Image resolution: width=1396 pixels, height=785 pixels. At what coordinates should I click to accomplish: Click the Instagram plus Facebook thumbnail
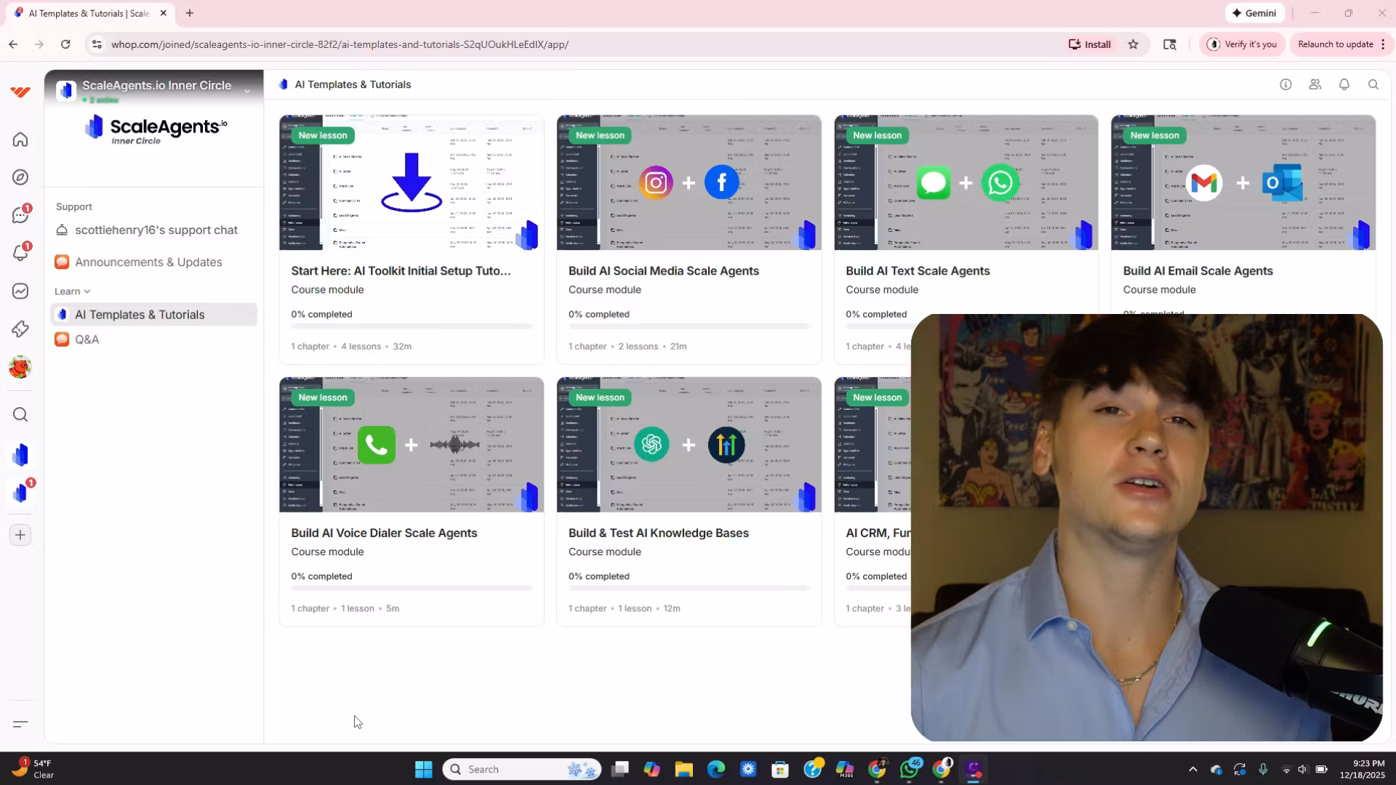click(689, 182)
